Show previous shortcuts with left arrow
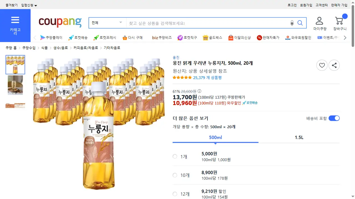355x199 pixels. click(x=35, y=38)
